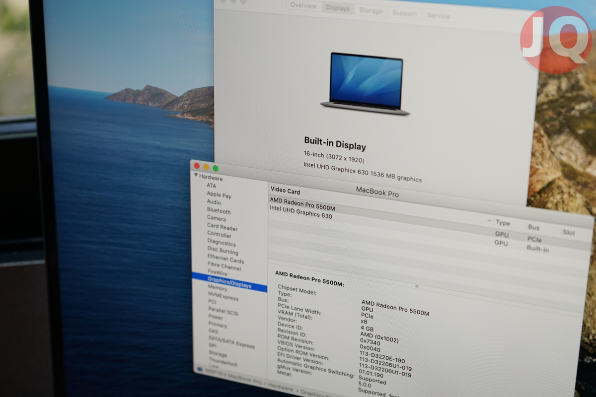The height and width of the screenshot is (397, 596).
Task: Select Printers in the sidebar
Action: coord(218,325)
